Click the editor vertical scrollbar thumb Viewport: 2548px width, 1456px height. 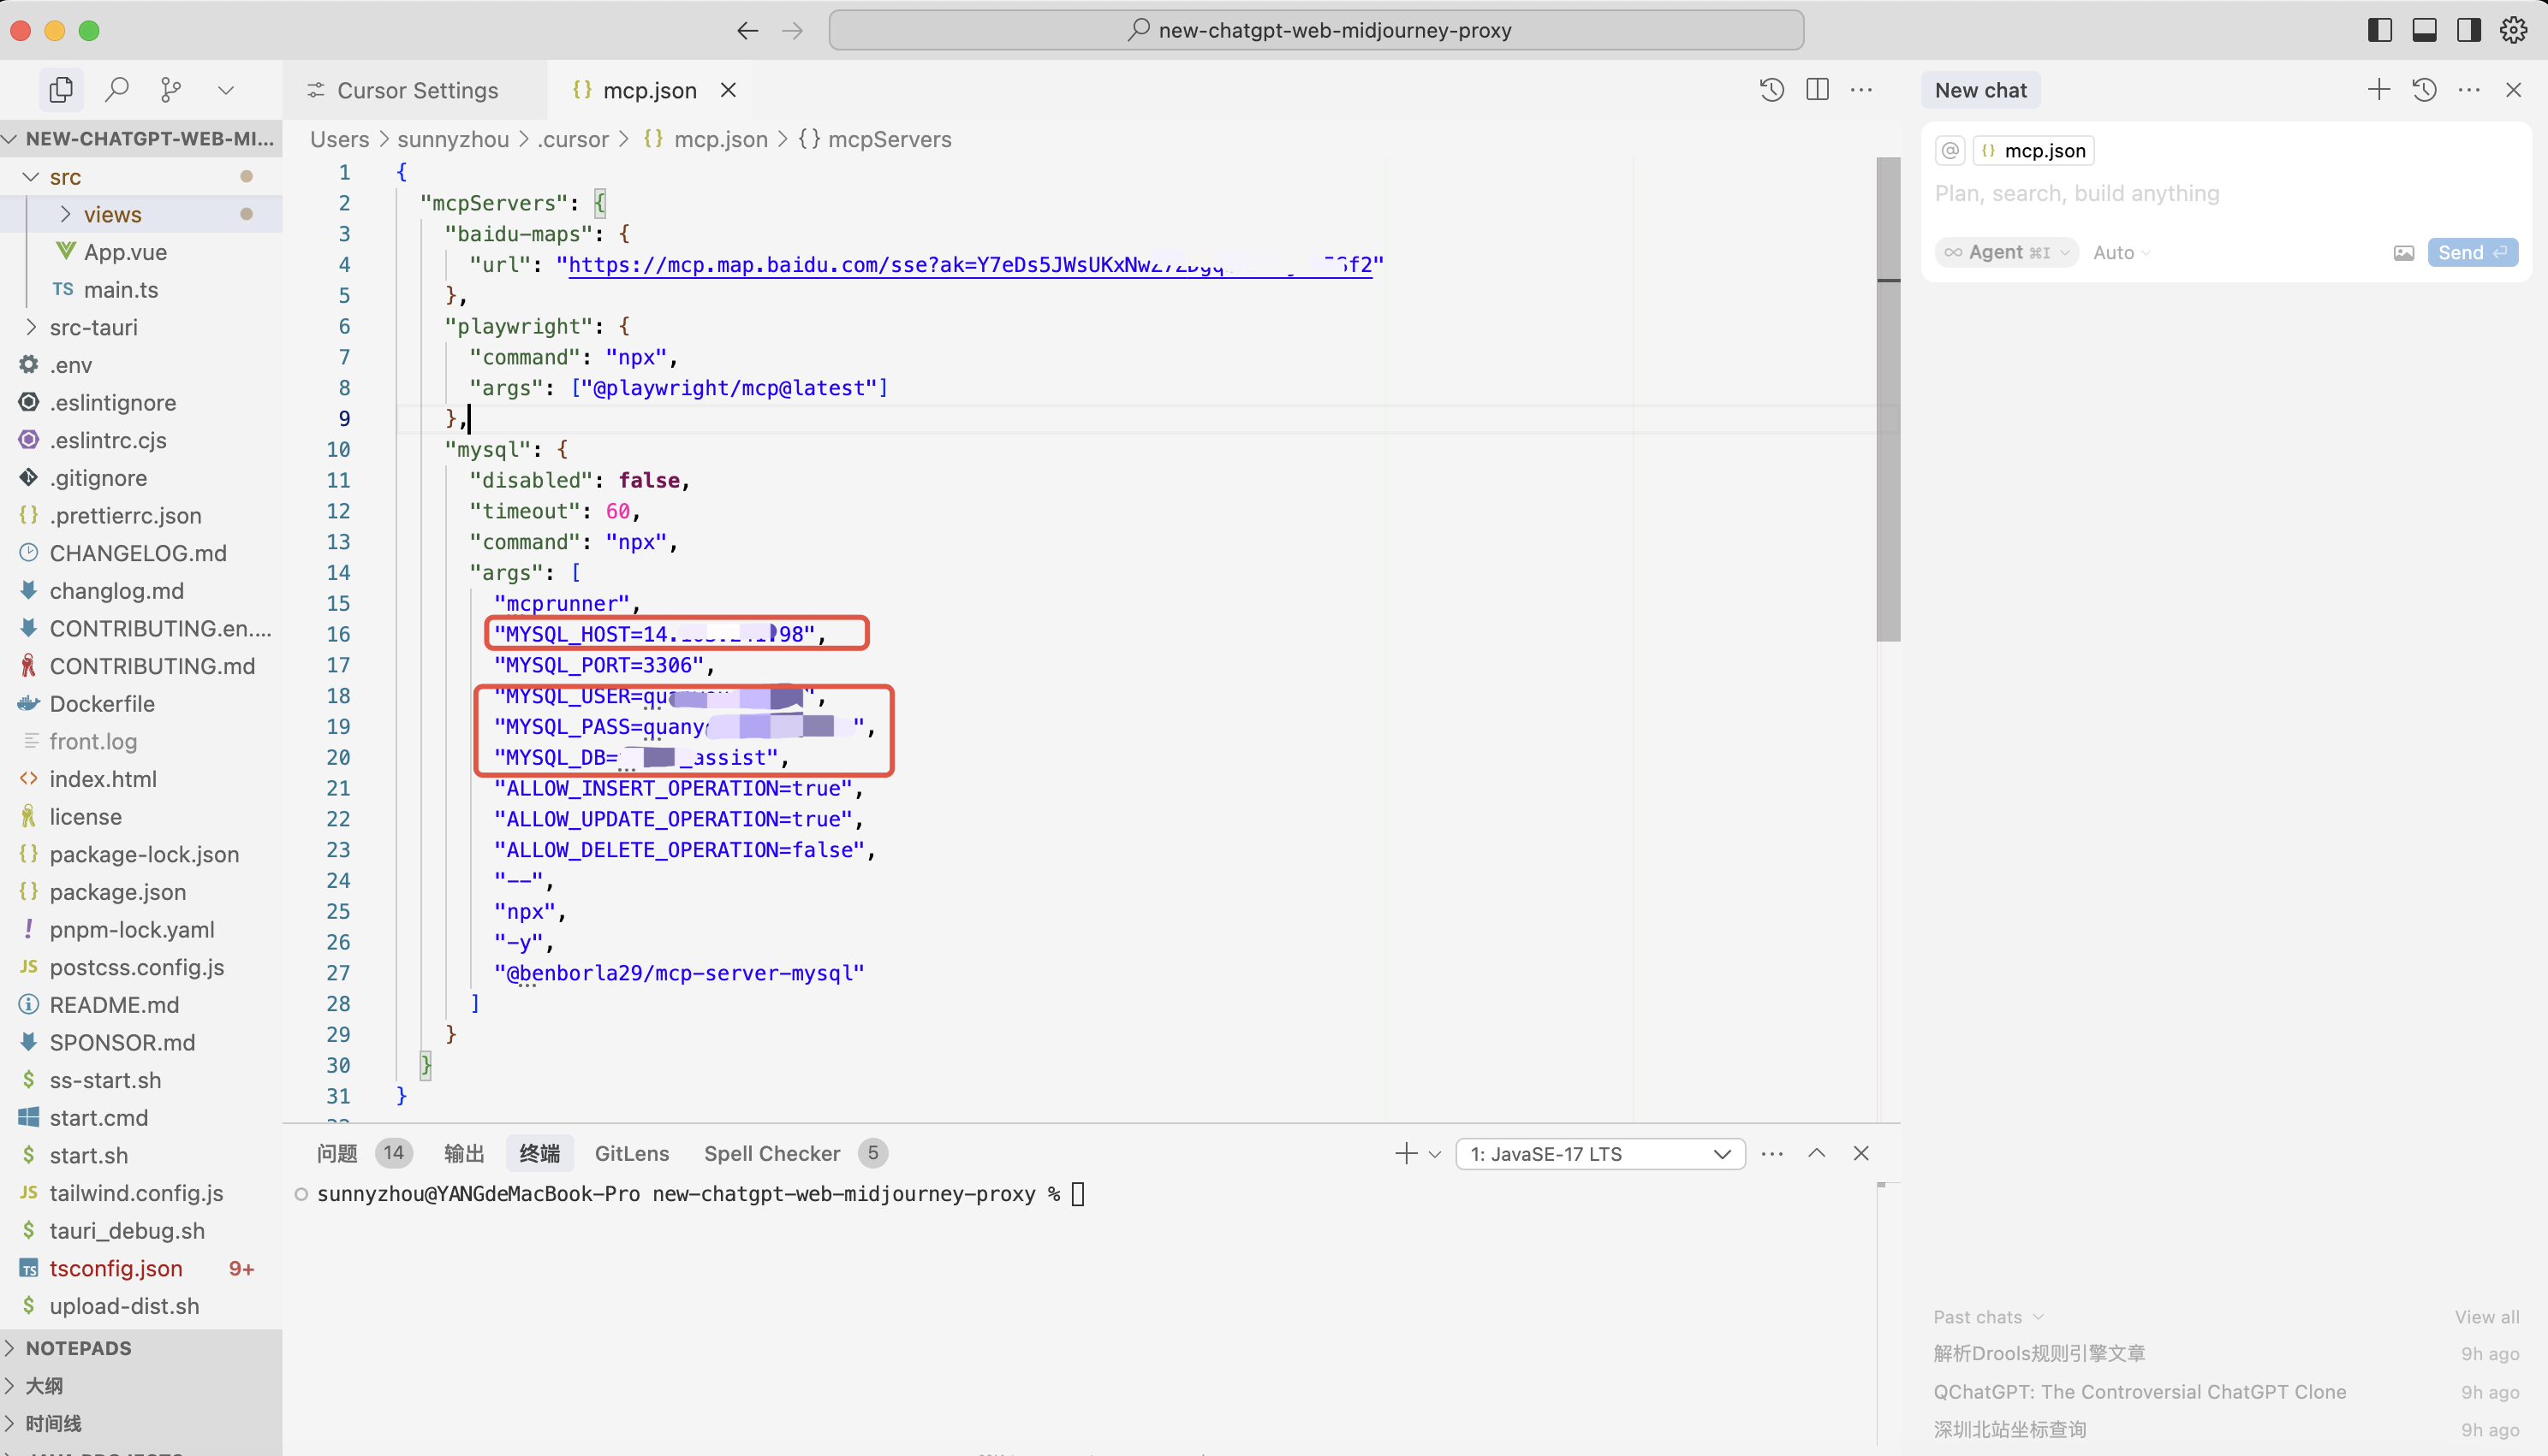coord(1888,400)
